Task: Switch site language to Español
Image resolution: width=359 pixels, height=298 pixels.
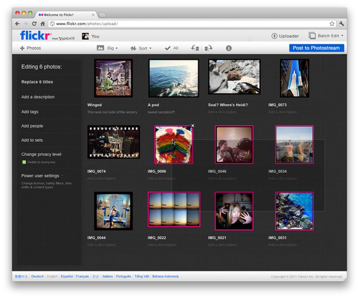Action: (x=66, y=276)
